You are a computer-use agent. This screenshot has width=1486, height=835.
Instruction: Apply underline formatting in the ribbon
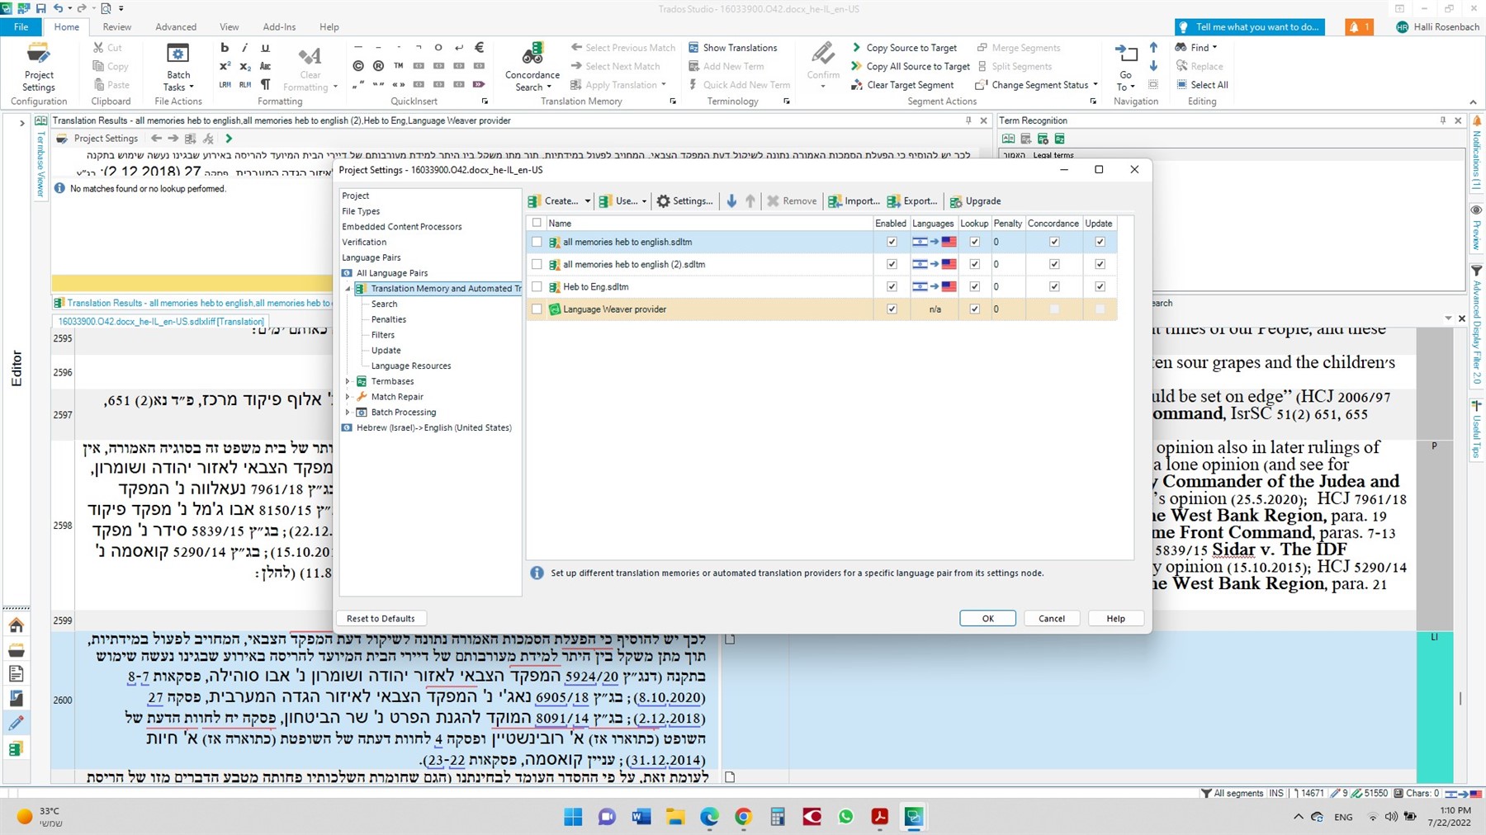[265, 48]
